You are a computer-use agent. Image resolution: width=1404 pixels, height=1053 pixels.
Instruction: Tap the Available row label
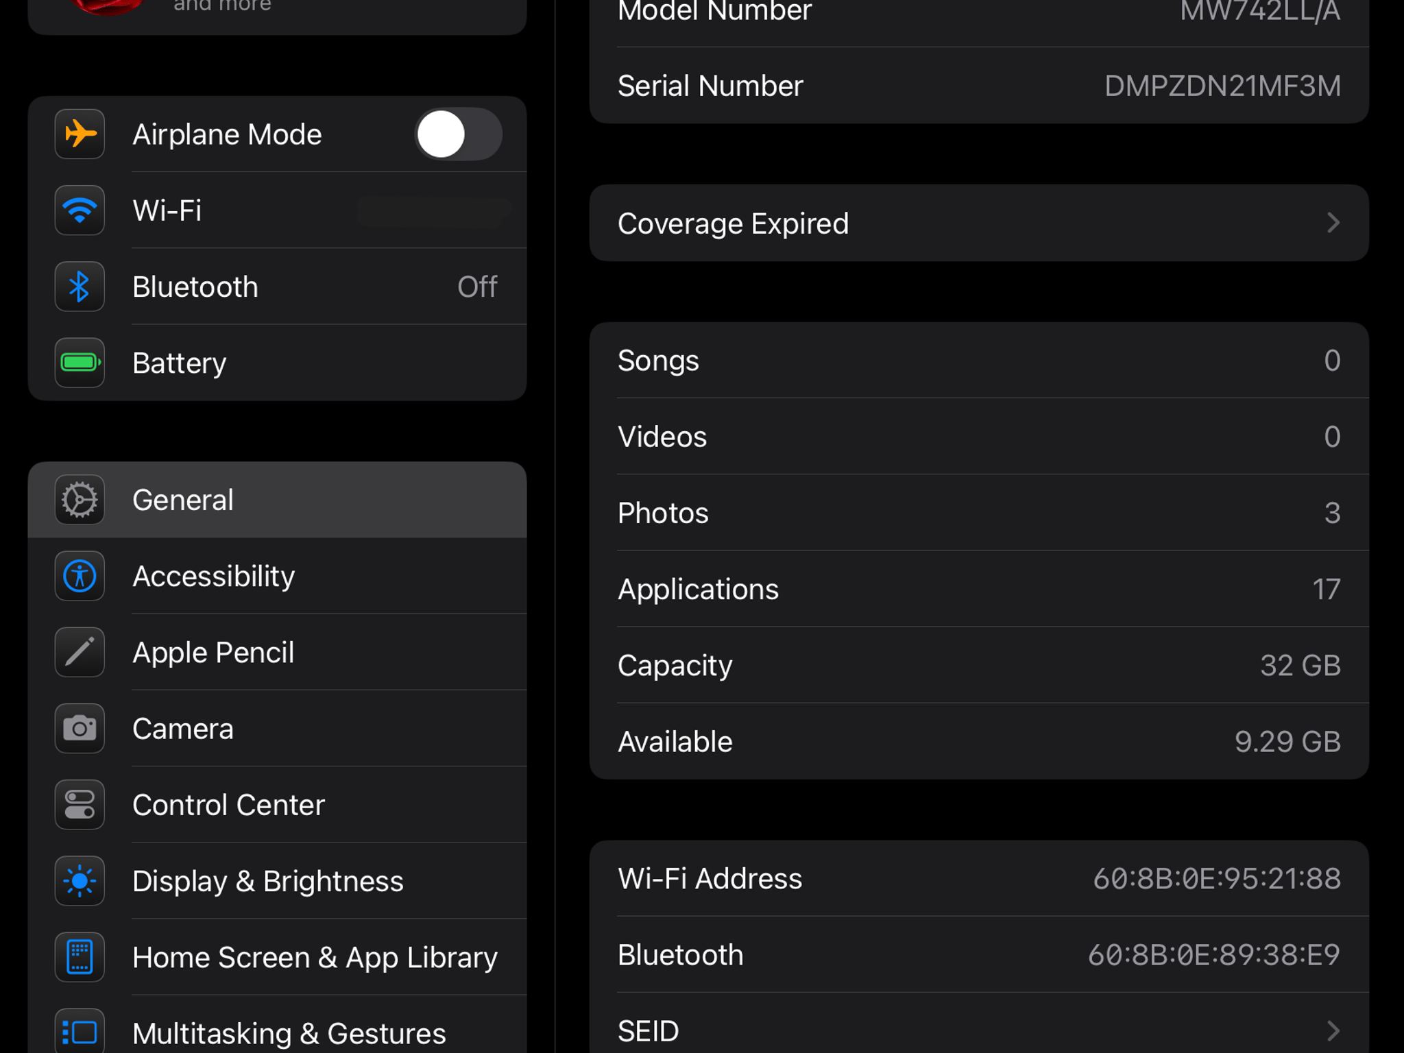(x=675, y=742)
